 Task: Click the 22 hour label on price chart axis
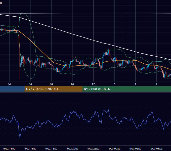pyautogui.click(x=93, y=84)
